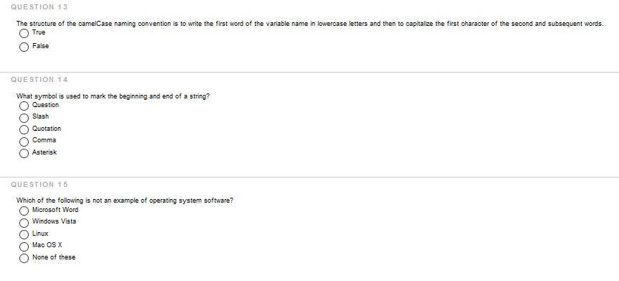Select the Mac OS X option
The image size is (619, 281).
click(x=24, y=247)
